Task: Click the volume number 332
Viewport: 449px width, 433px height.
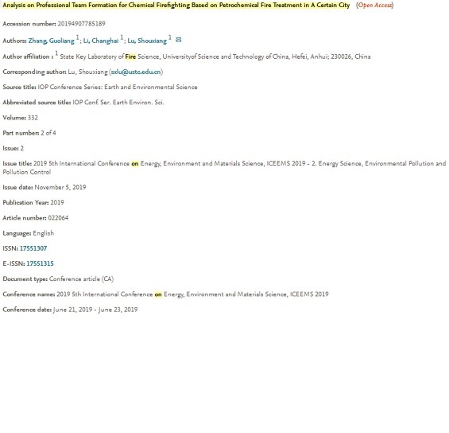Action: [33, 118]
